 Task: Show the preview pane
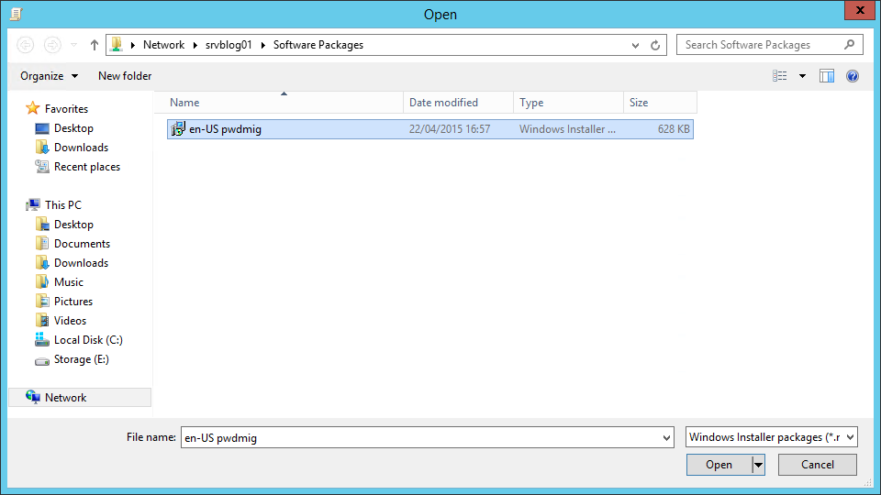[x=827, y=76]
